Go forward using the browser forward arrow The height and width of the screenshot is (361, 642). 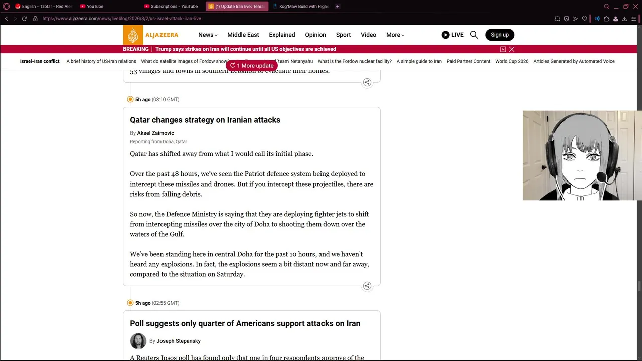coord(15,19)
